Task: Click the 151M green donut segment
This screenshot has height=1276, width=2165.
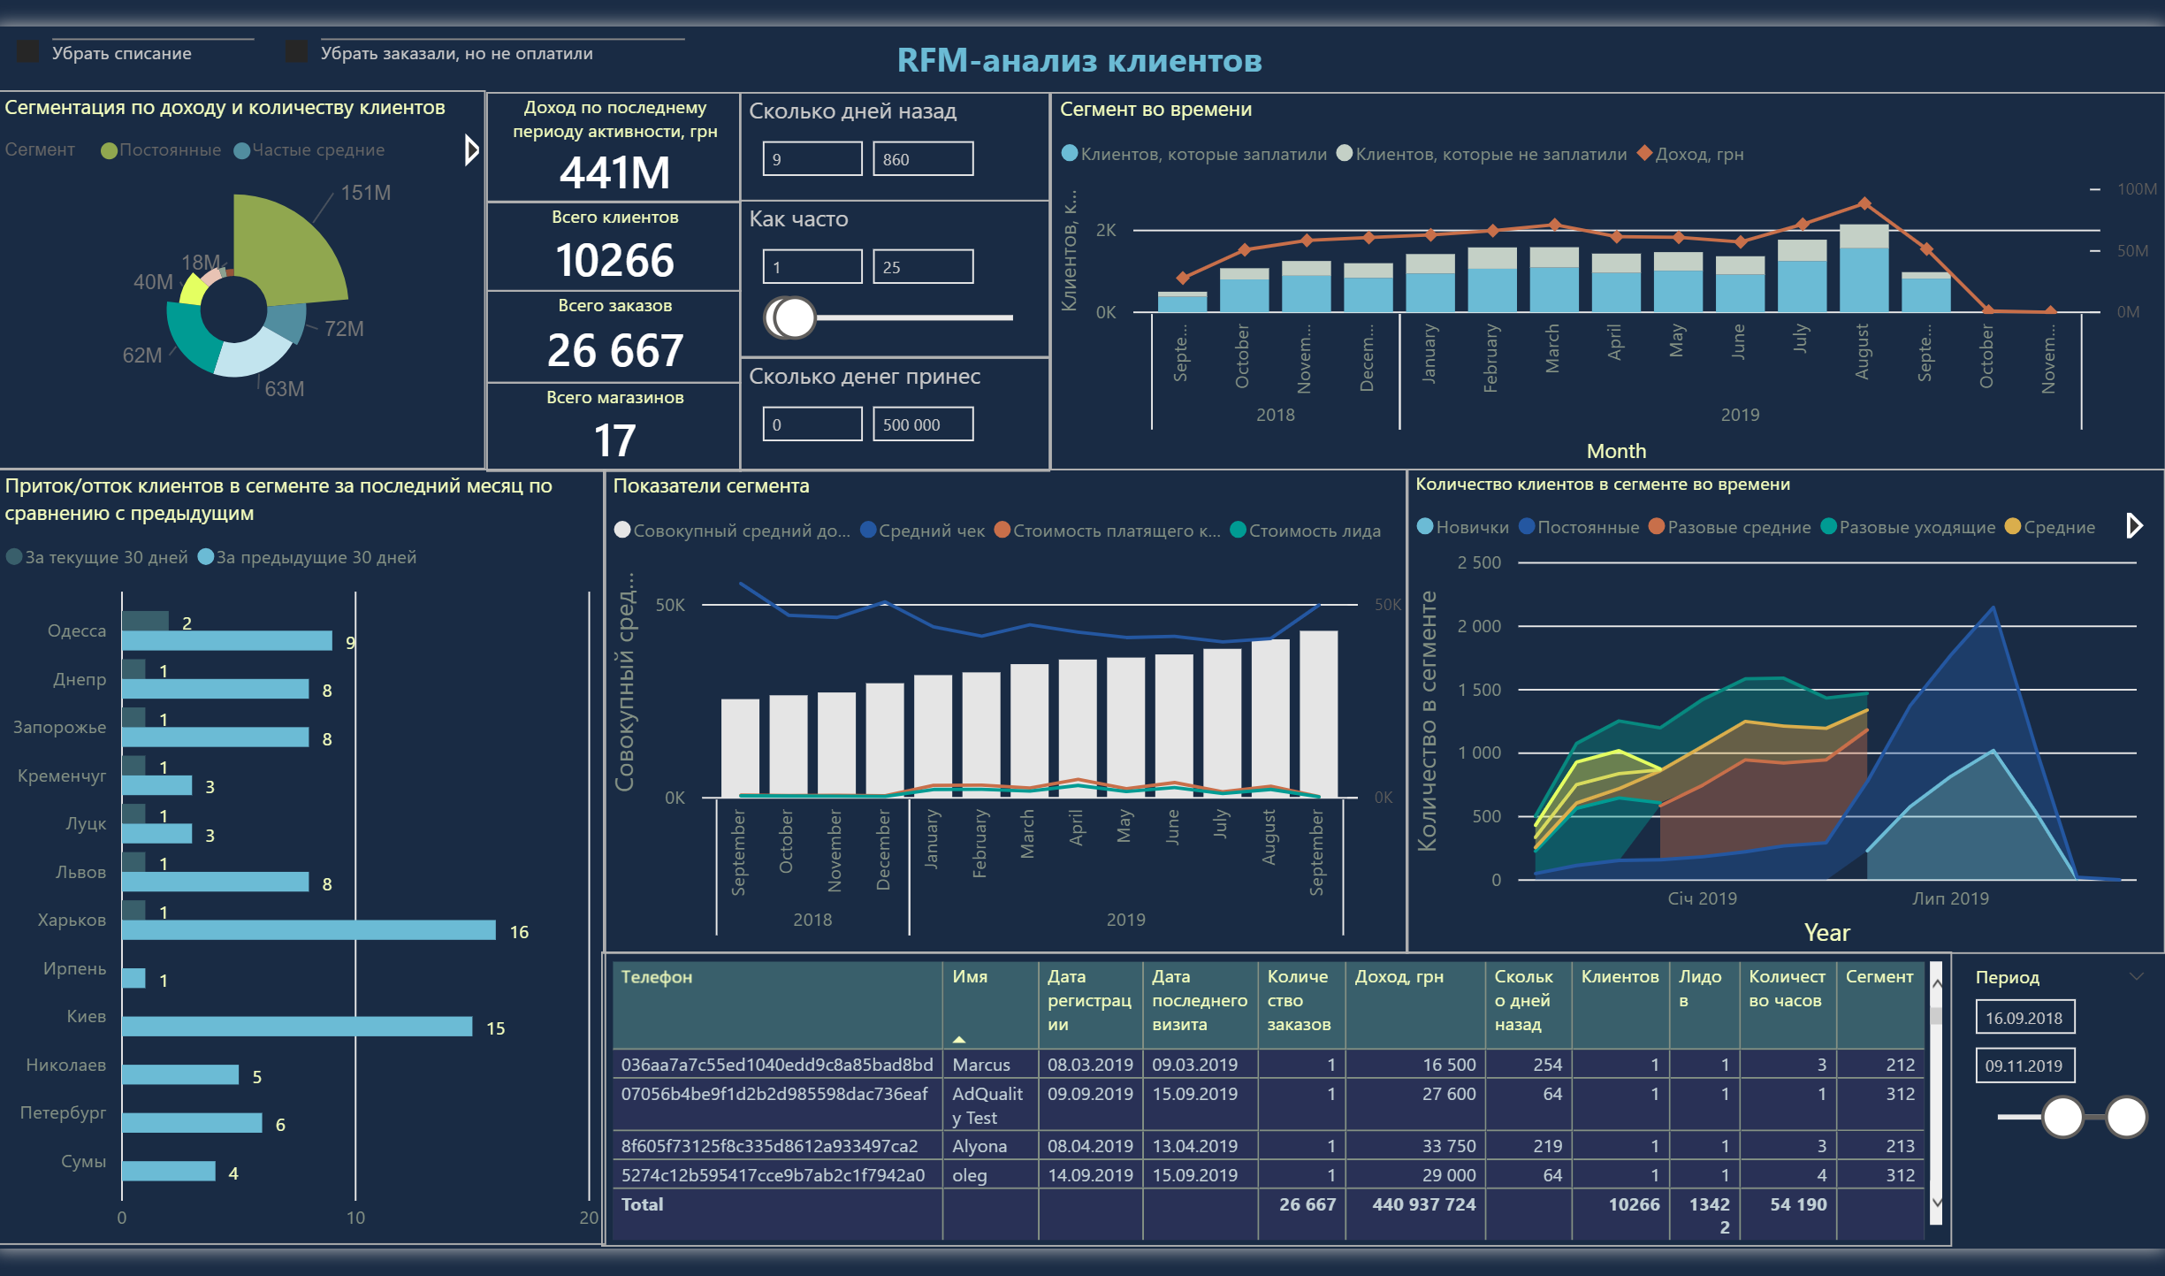Action: tap(287, 248)
